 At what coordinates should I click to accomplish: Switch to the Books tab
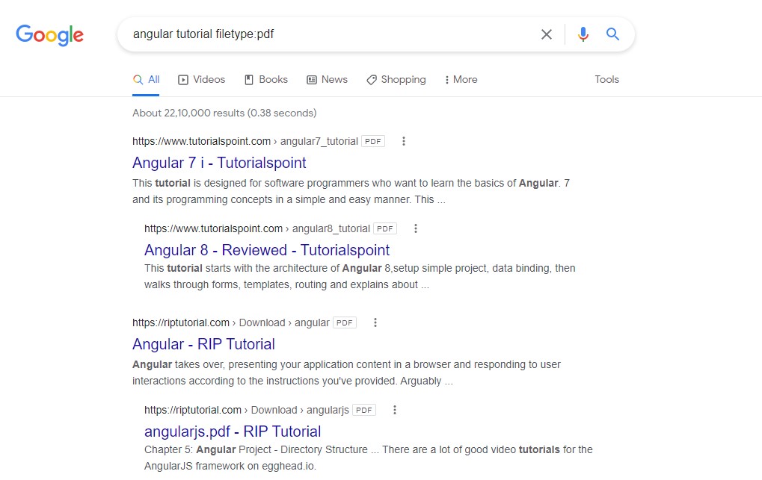266,80
